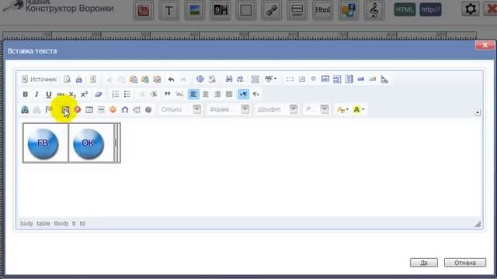Redo the last undone action
The image size is (497, 279).
(183, 79)
